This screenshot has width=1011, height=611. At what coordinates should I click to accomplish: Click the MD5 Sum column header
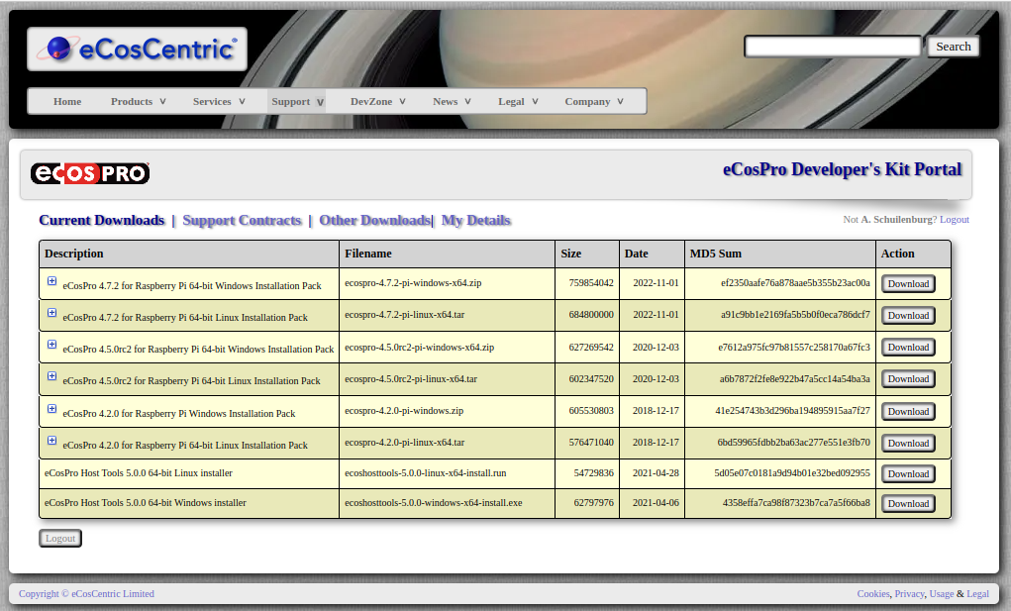click(x=780, y=254)
